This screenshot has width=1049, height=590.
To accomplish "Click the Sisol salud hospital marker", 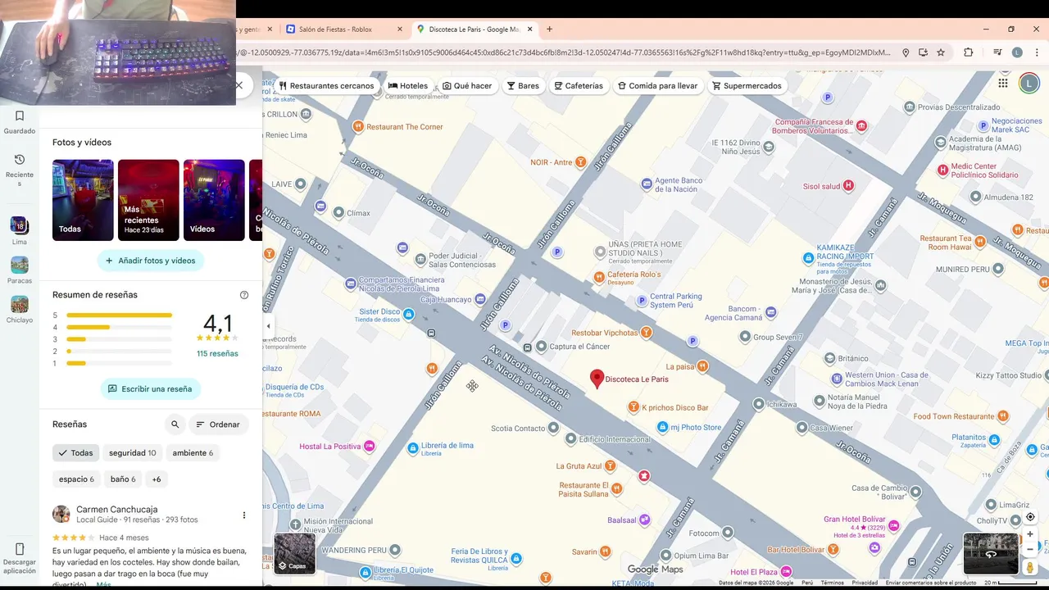I will coord(848,186).
